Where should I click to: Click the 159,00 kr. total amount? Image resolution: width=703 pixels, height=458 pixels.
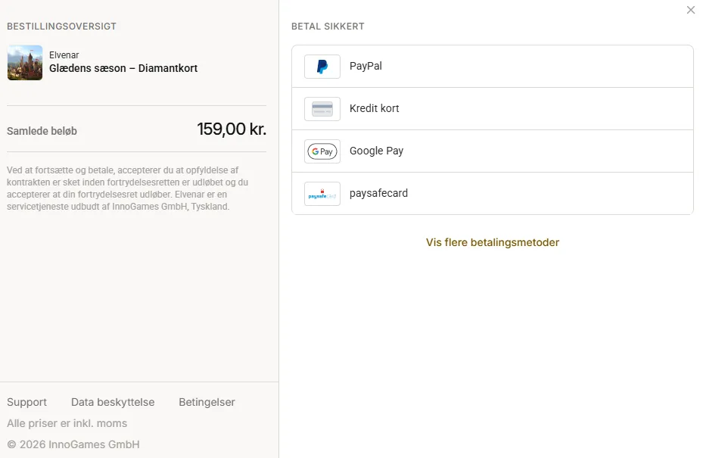[x=232, y=129]
